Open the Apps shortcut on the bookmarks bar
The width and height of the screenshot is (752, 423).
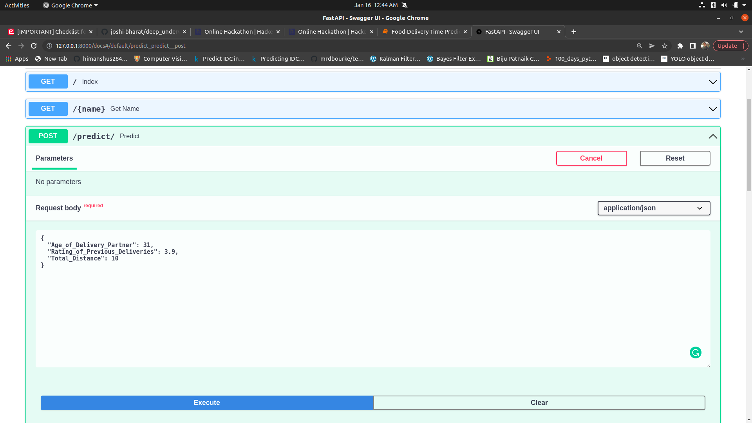pos(17,58)
